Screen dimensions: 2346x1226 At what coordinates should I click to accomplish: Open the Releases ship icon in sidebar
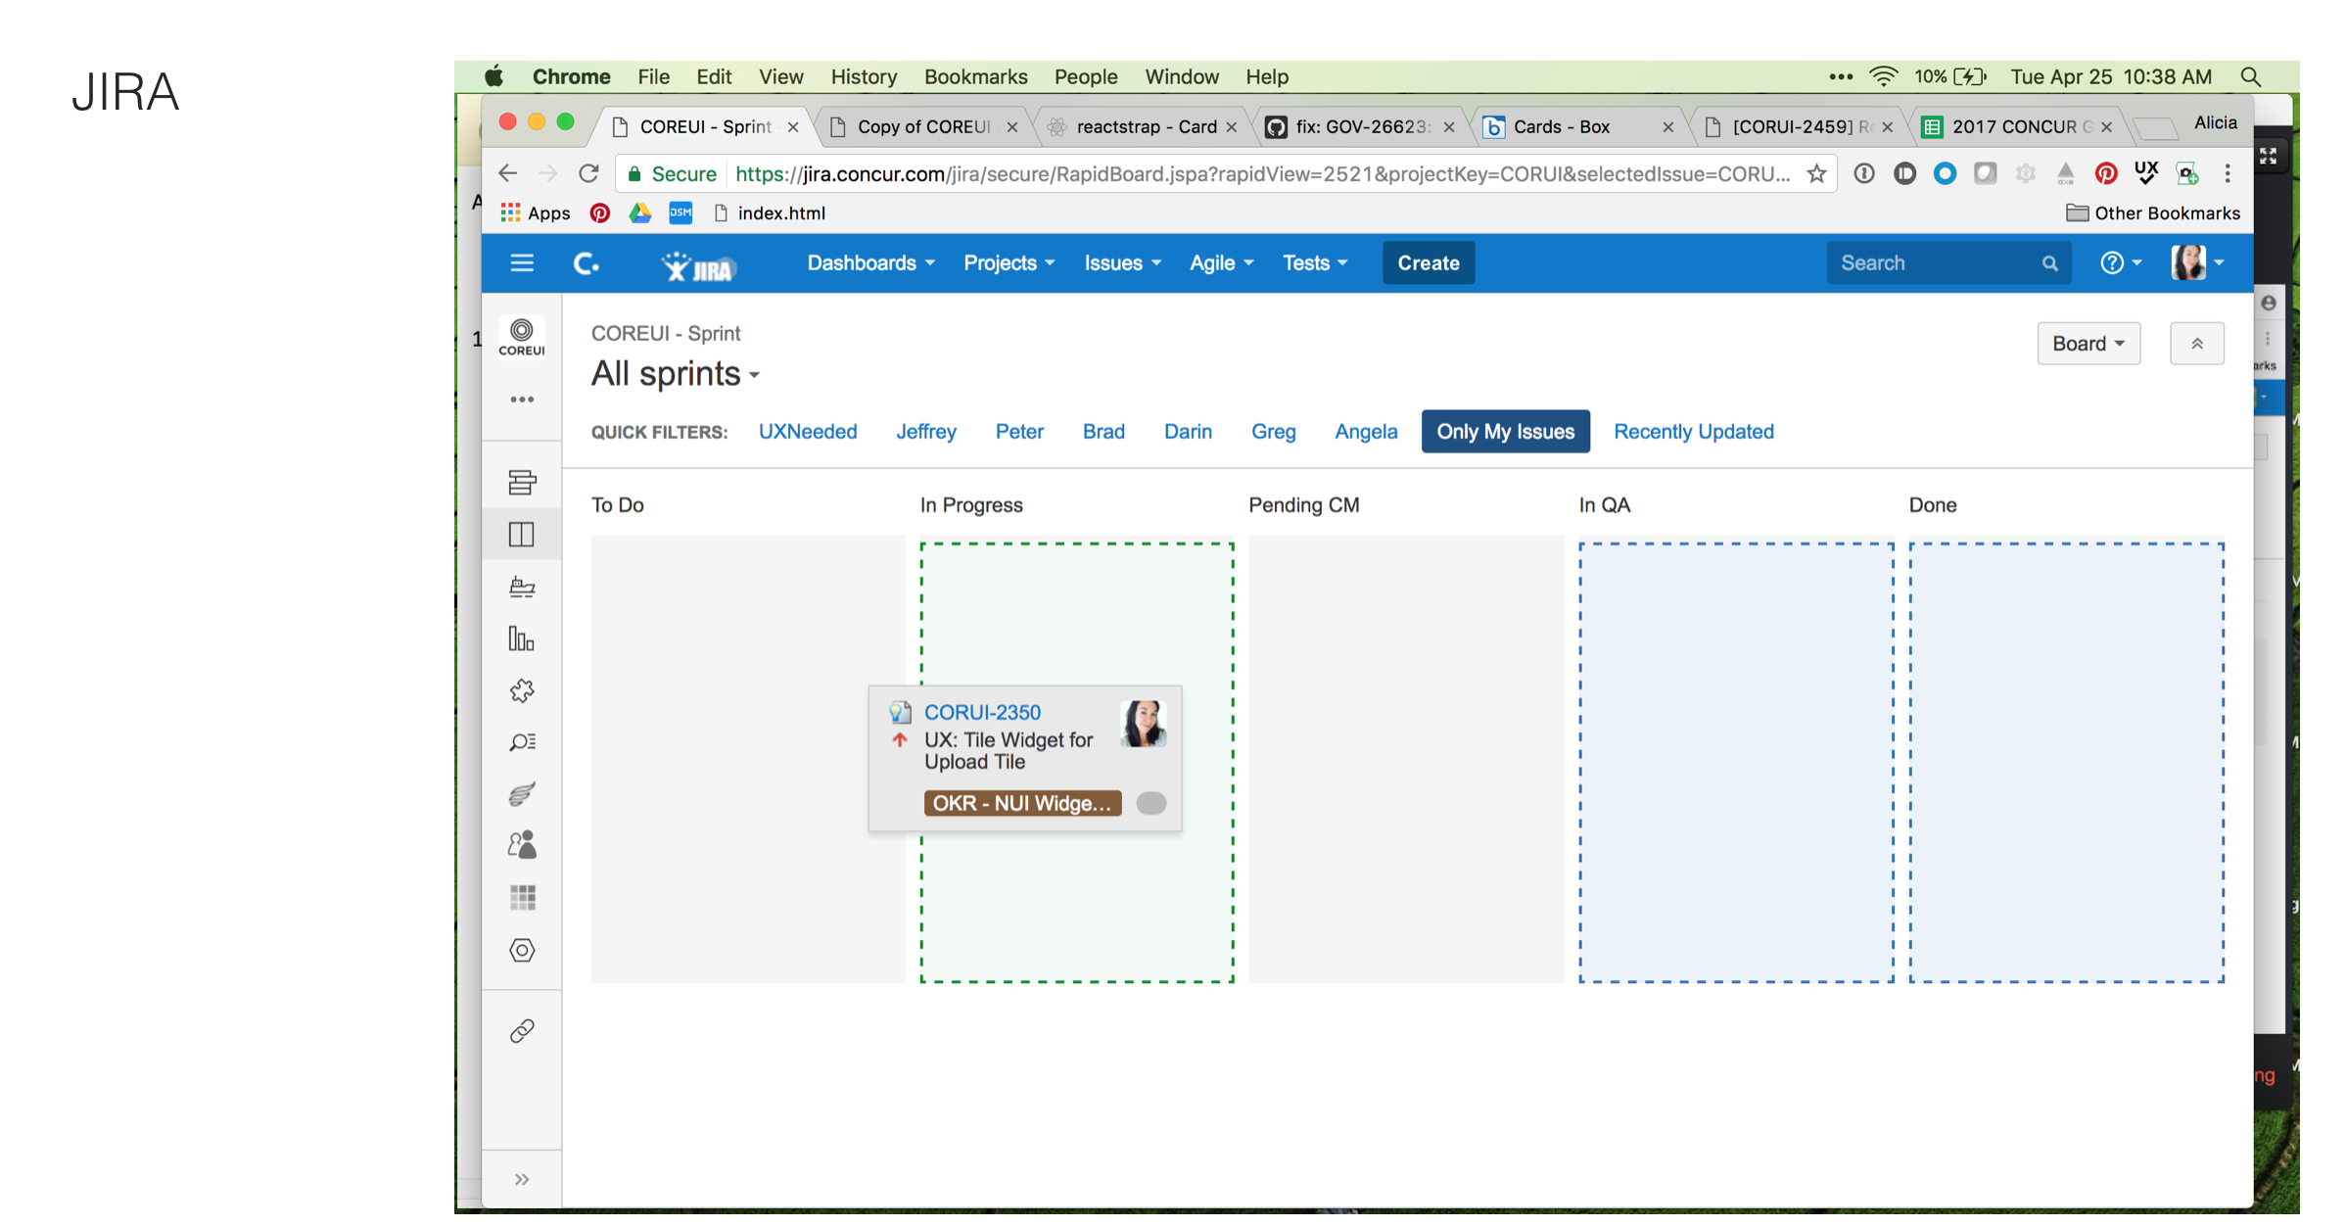pyautogui.click(x=522, y=587)
